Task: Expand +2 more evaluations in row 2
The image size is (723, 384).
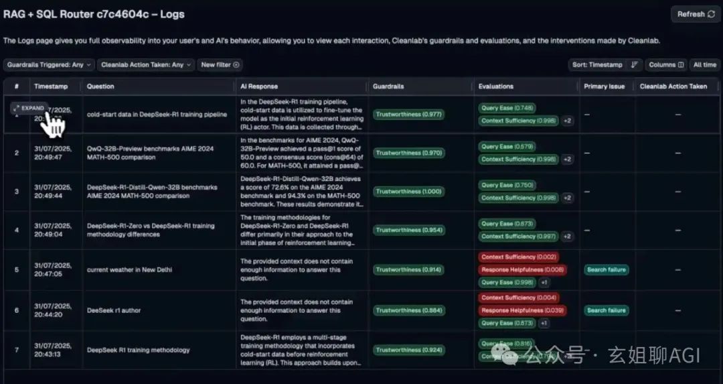Action: [x=568, y=159]
